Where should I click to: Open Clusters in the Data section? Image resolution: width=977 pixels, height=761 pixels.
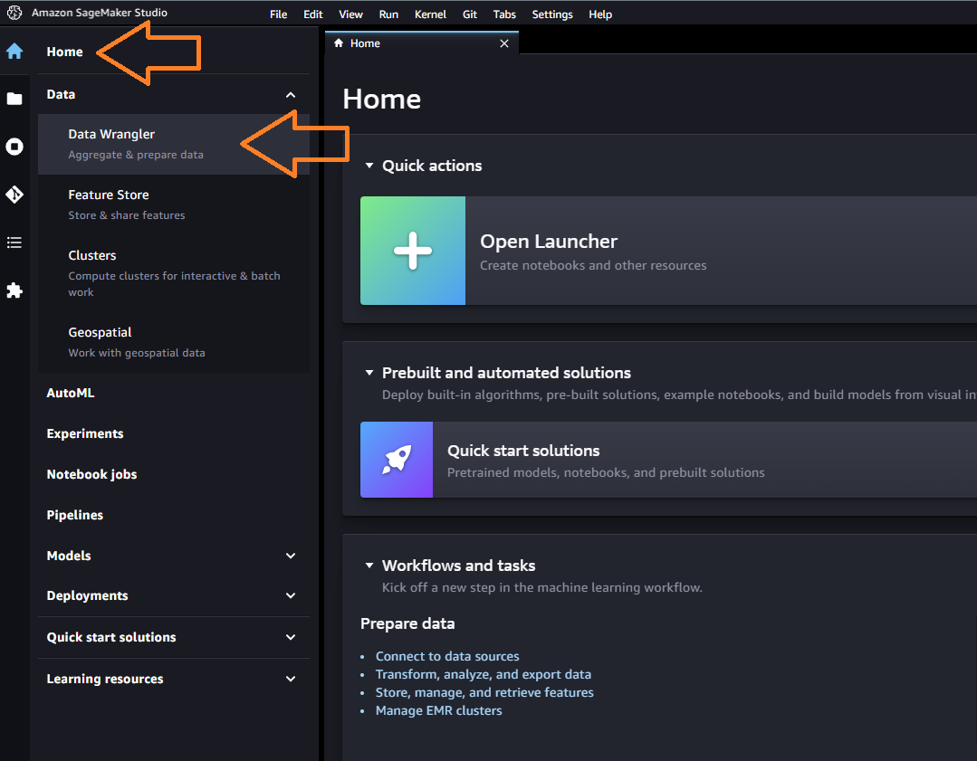174,272
